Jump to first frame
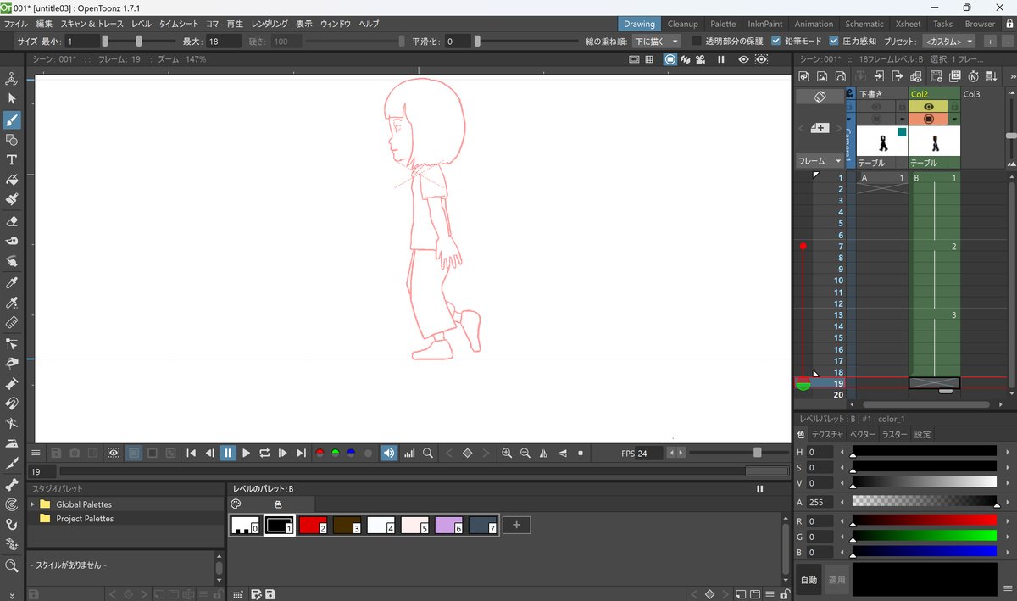Screen dimensions: 1017x601 192,454
